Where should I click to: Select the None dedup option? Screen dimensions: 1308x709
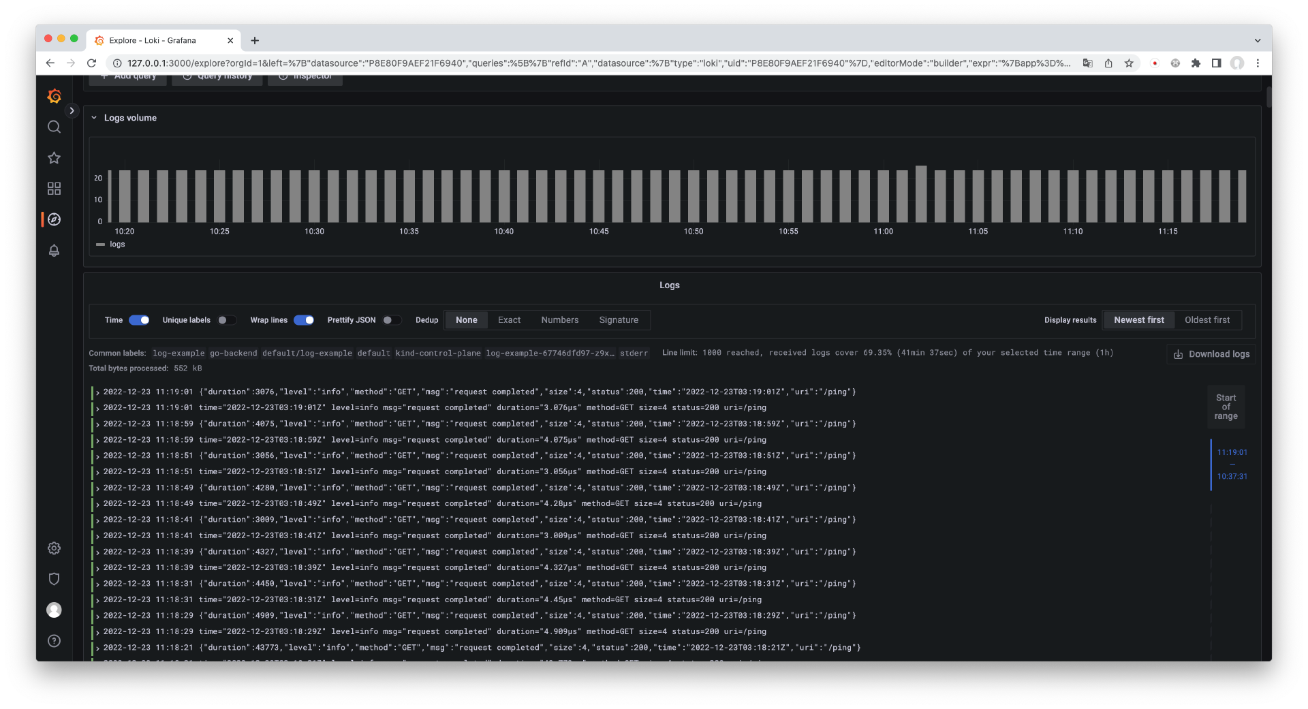click(467, 320)
